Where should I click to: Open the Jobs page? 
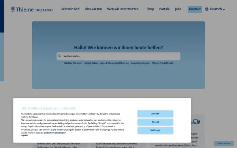click(178, 9)
